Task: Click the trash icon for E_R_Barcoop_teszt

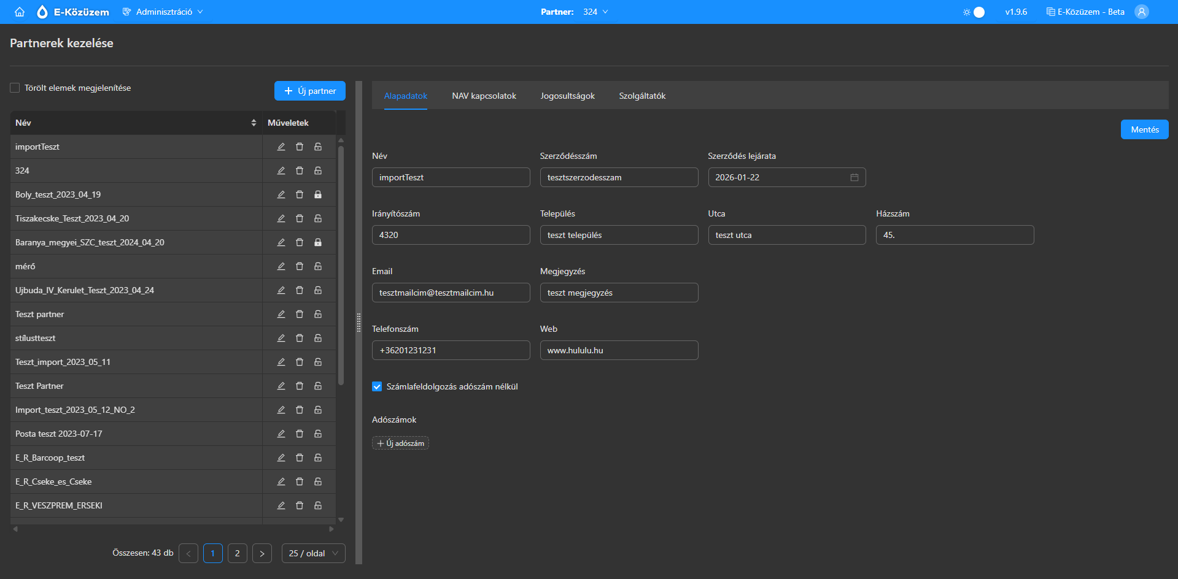Action: tap(300, 458)
